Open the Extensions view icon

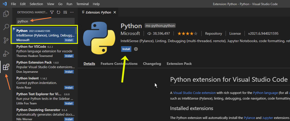pyautogui.click(x=6, y=67)
